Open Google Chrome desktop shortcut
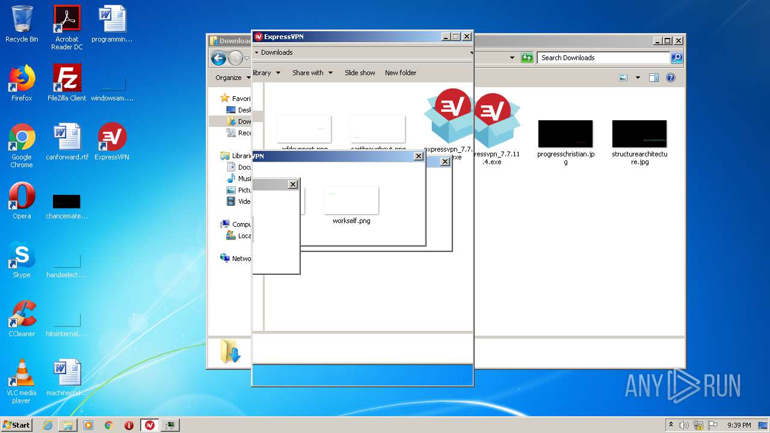 tap(22, 146)
